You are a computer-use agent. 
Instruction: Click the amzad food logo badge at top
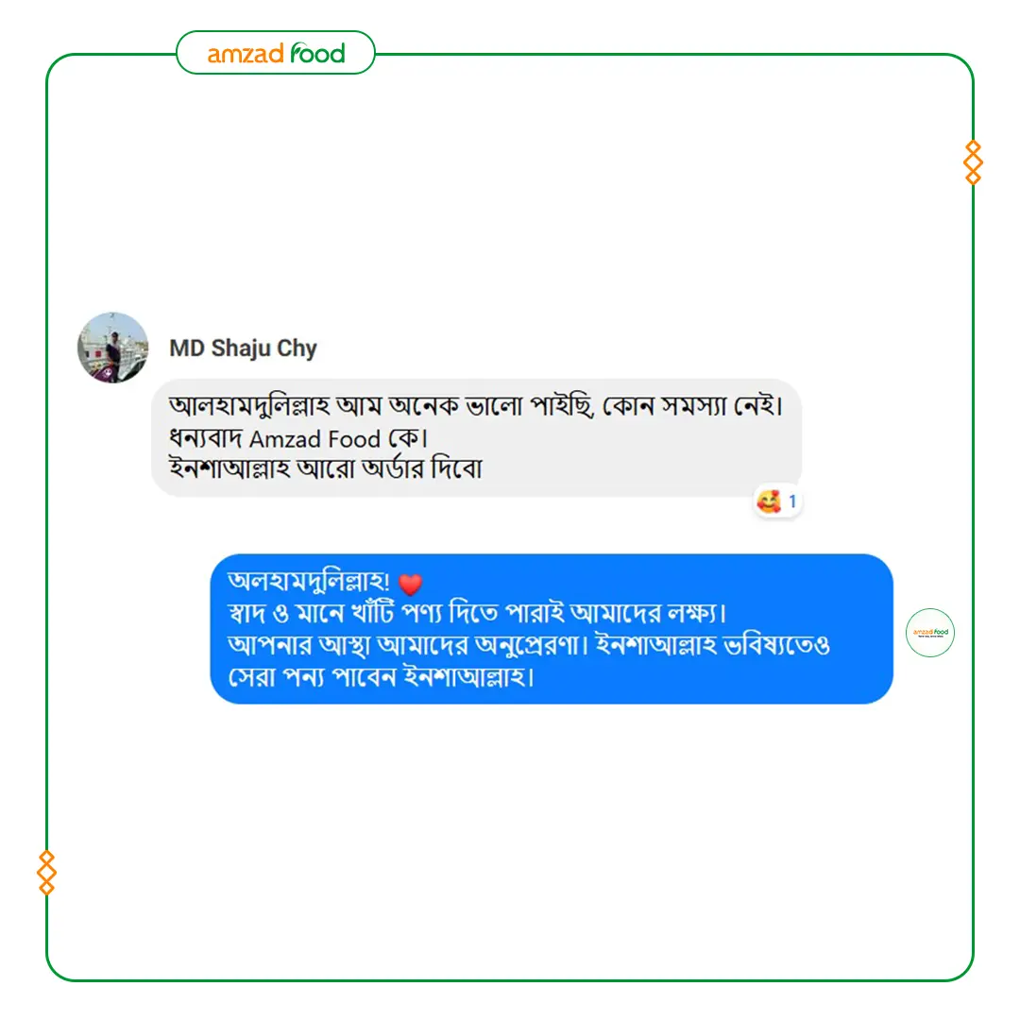(276, 53)
